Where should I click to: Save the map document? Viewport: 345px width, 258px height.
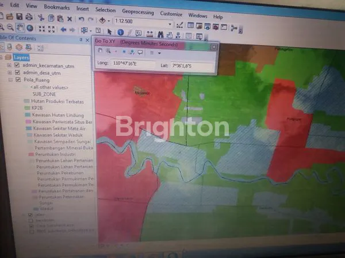click(19, 17)
